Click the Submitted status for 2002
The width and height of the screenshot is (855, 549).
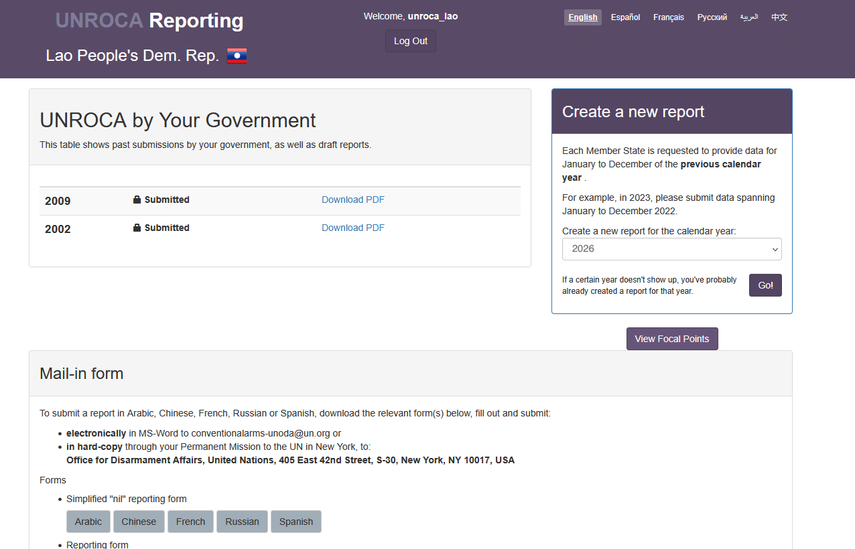click(167, 228)
